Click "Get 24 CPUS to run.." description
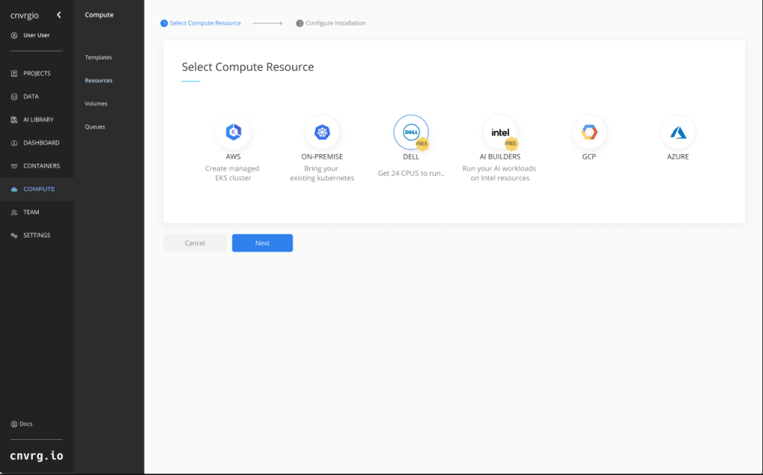This screenshot has width=763, height=475. click(x=411, y=173)
